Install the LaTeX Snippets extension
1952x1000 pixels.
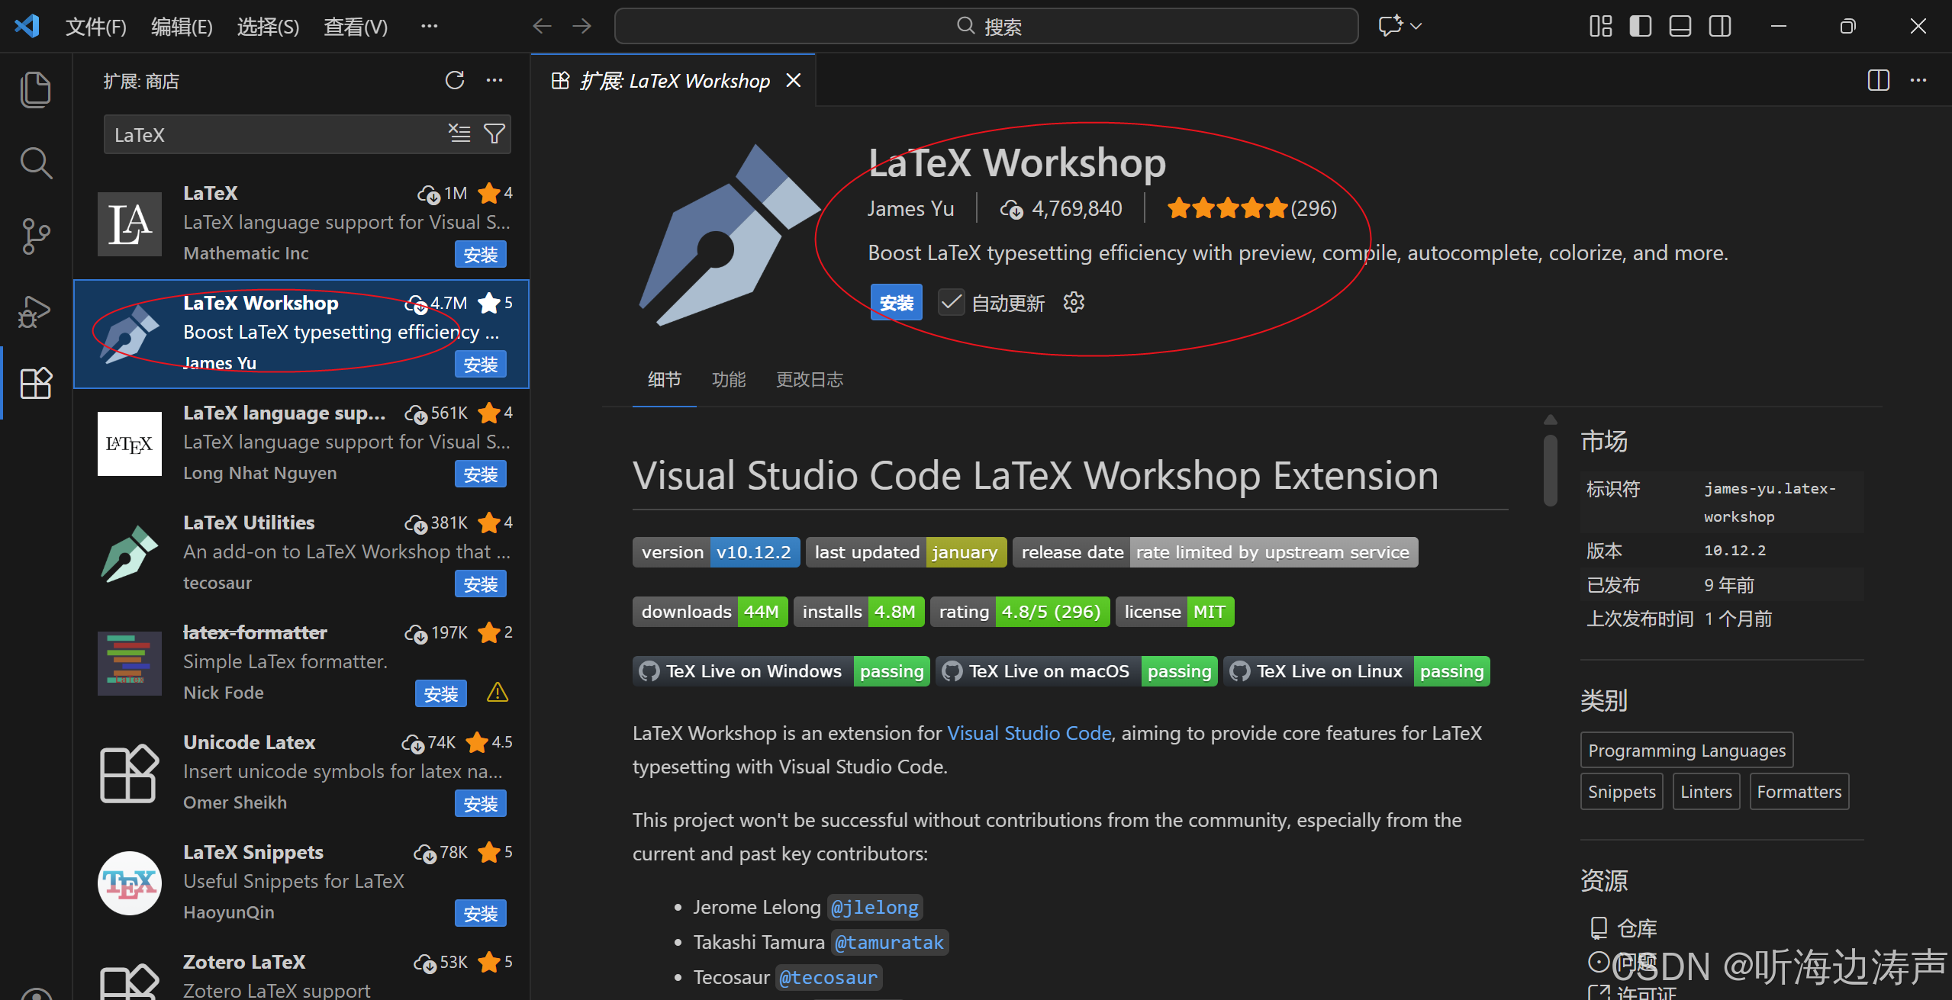coord(481,913)
